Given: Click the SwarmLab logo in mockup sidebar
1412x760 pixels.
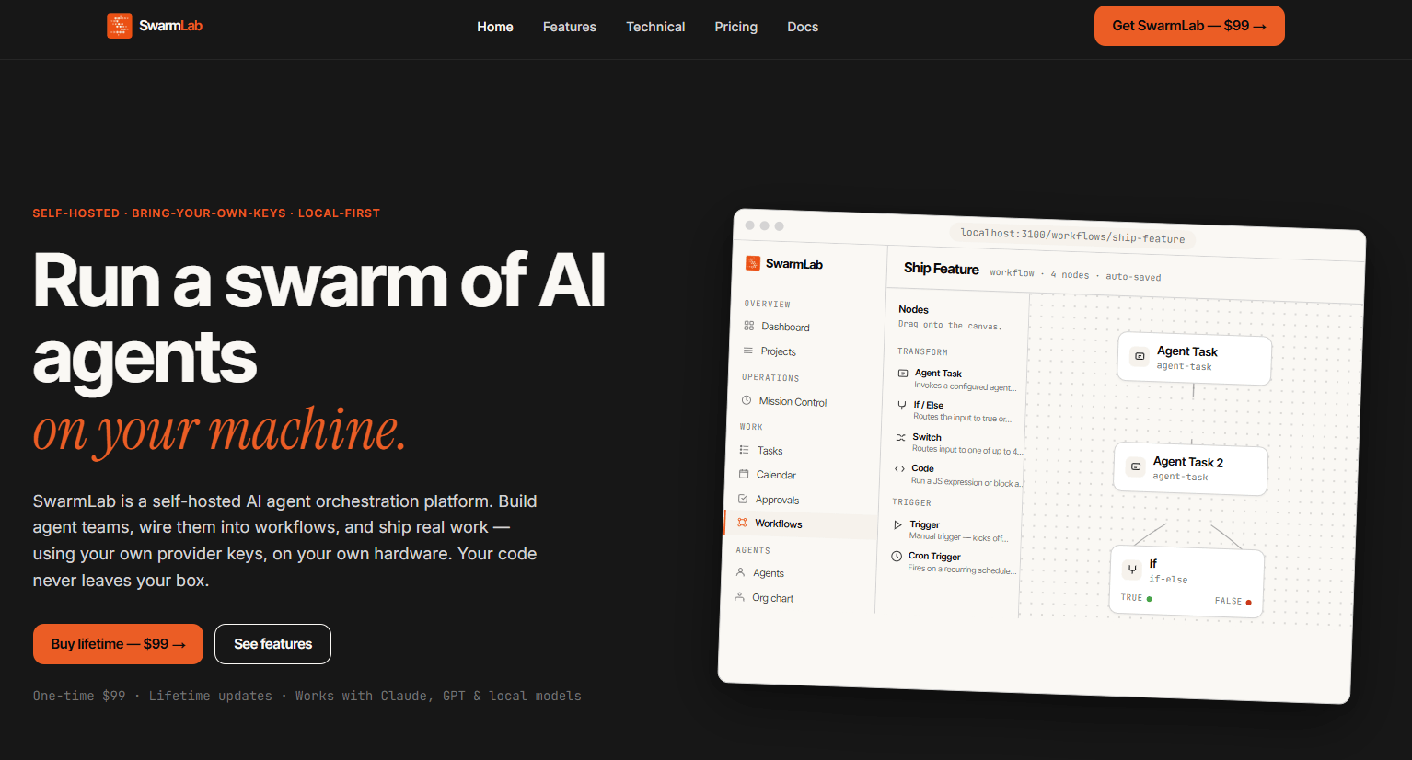Looking at the screenshot, I should point(753,263).
